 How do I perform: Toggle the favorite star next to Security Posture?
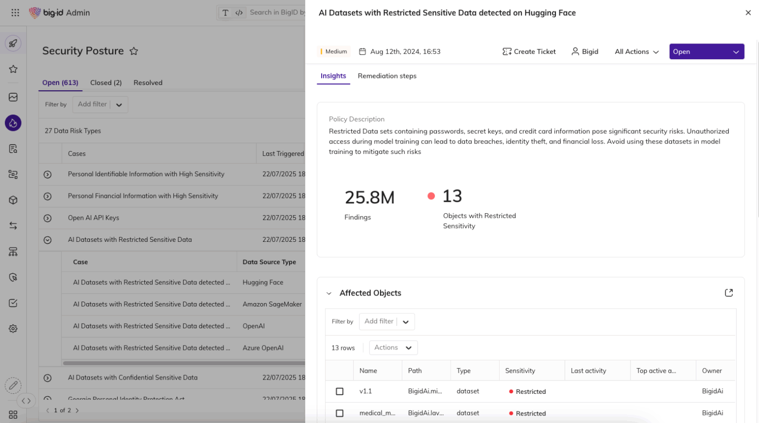(x=133, y=50)
